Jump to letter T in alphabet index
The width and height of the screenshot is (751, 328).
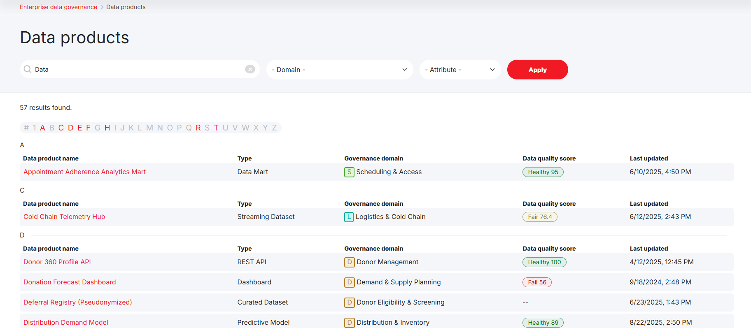(x=216, y=128)
